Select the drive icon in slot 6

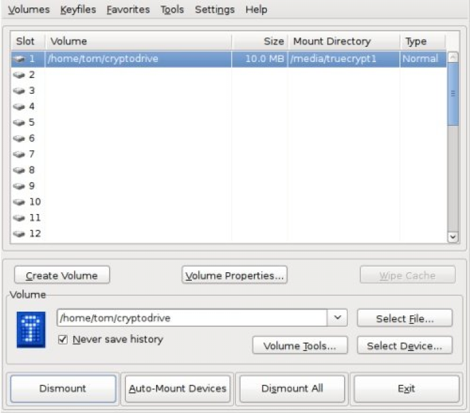click(19, 138)
